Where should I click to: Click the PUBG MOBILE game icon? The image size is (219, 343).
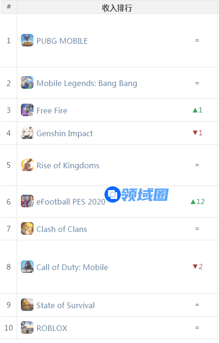[27, 40]
